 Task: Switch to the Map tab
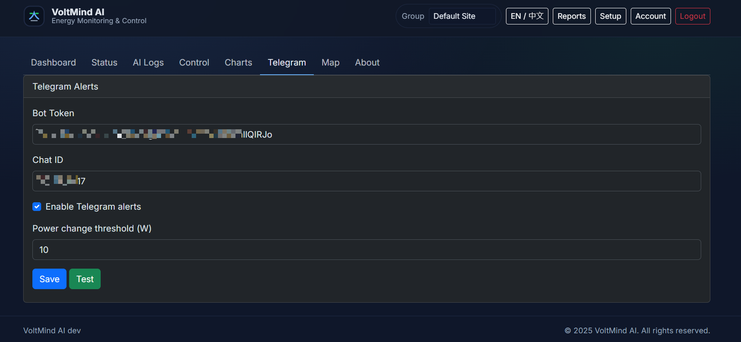[x=330, y=62]
